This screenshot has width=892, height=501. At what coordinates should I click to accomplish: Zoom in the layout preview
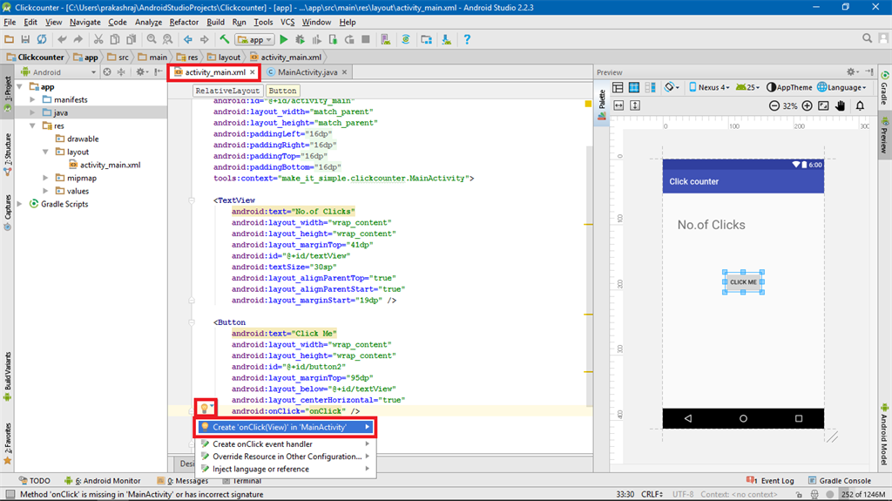(x=807, y=105)
